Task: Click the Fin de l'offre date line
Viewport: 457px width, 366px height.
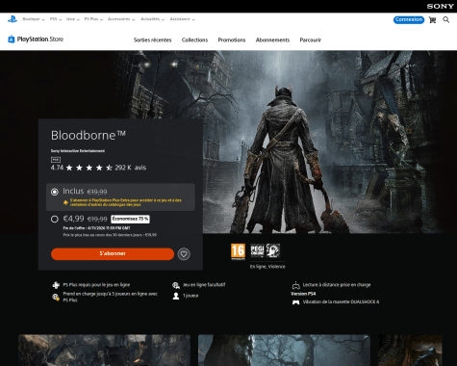Action: click(x=96, y=228)
